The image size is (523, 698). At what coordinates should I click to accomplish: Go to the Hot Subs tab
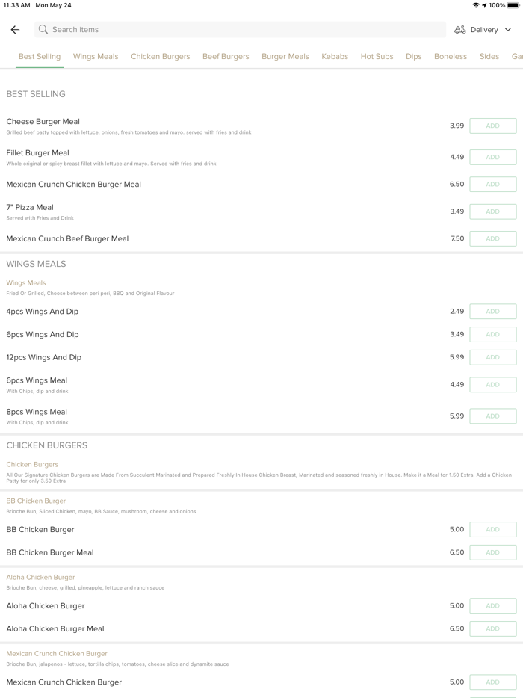tap(377, 57)
